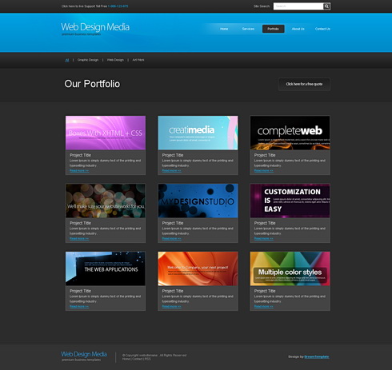The image size is (392, 370).
Task: Read more under Customization Is Easy project
Action: tap(264, 239)
